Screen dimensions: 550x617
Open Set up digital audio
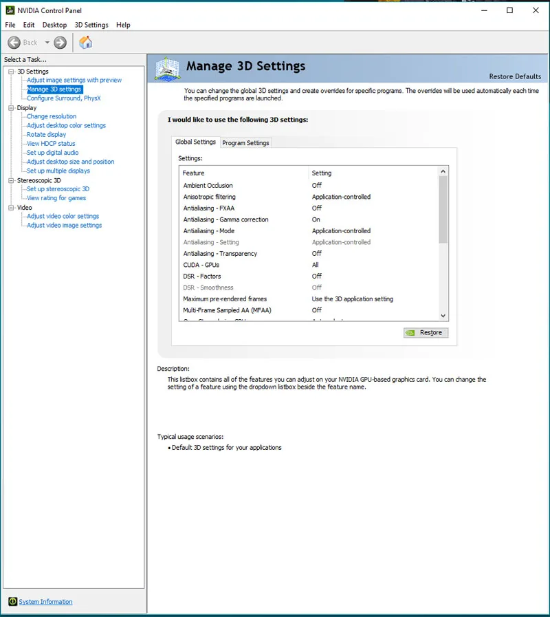pyautogui.click(x=53, y=153)
